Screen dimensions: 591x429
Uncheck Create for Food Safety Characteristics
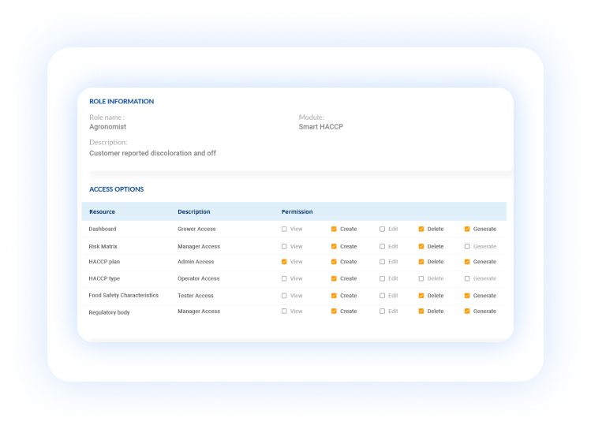pyautogui.click(x=334, y=296)
